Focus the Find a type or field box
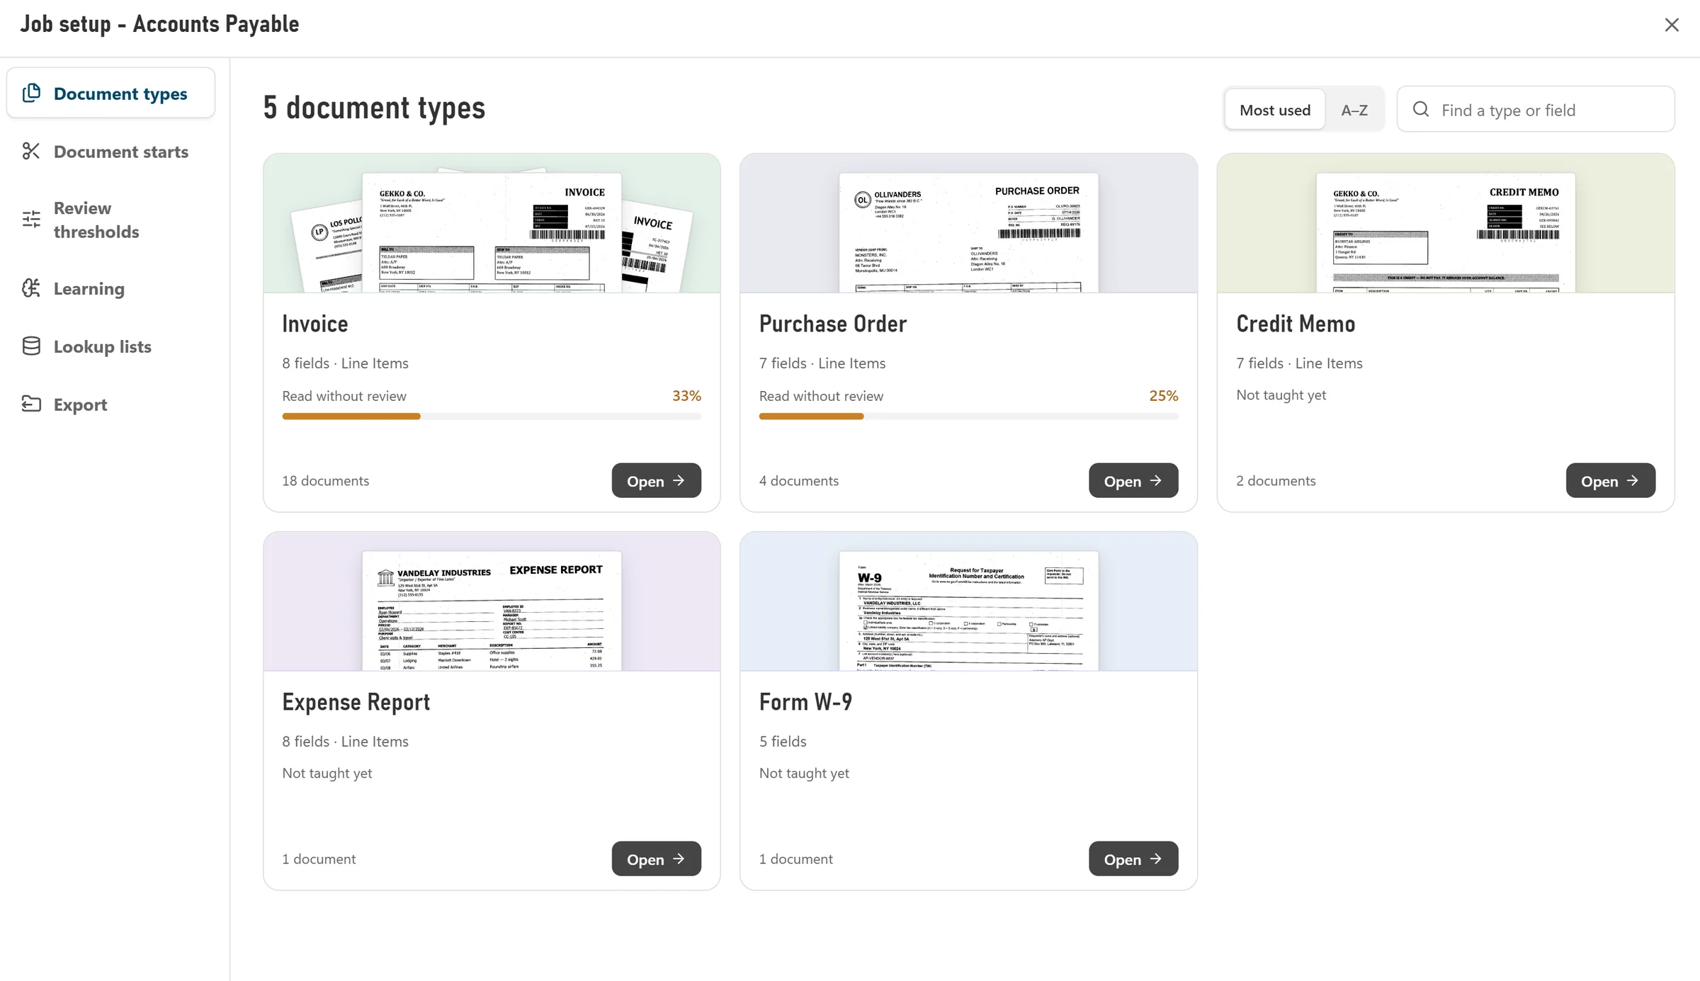 tap(1536, 109)
